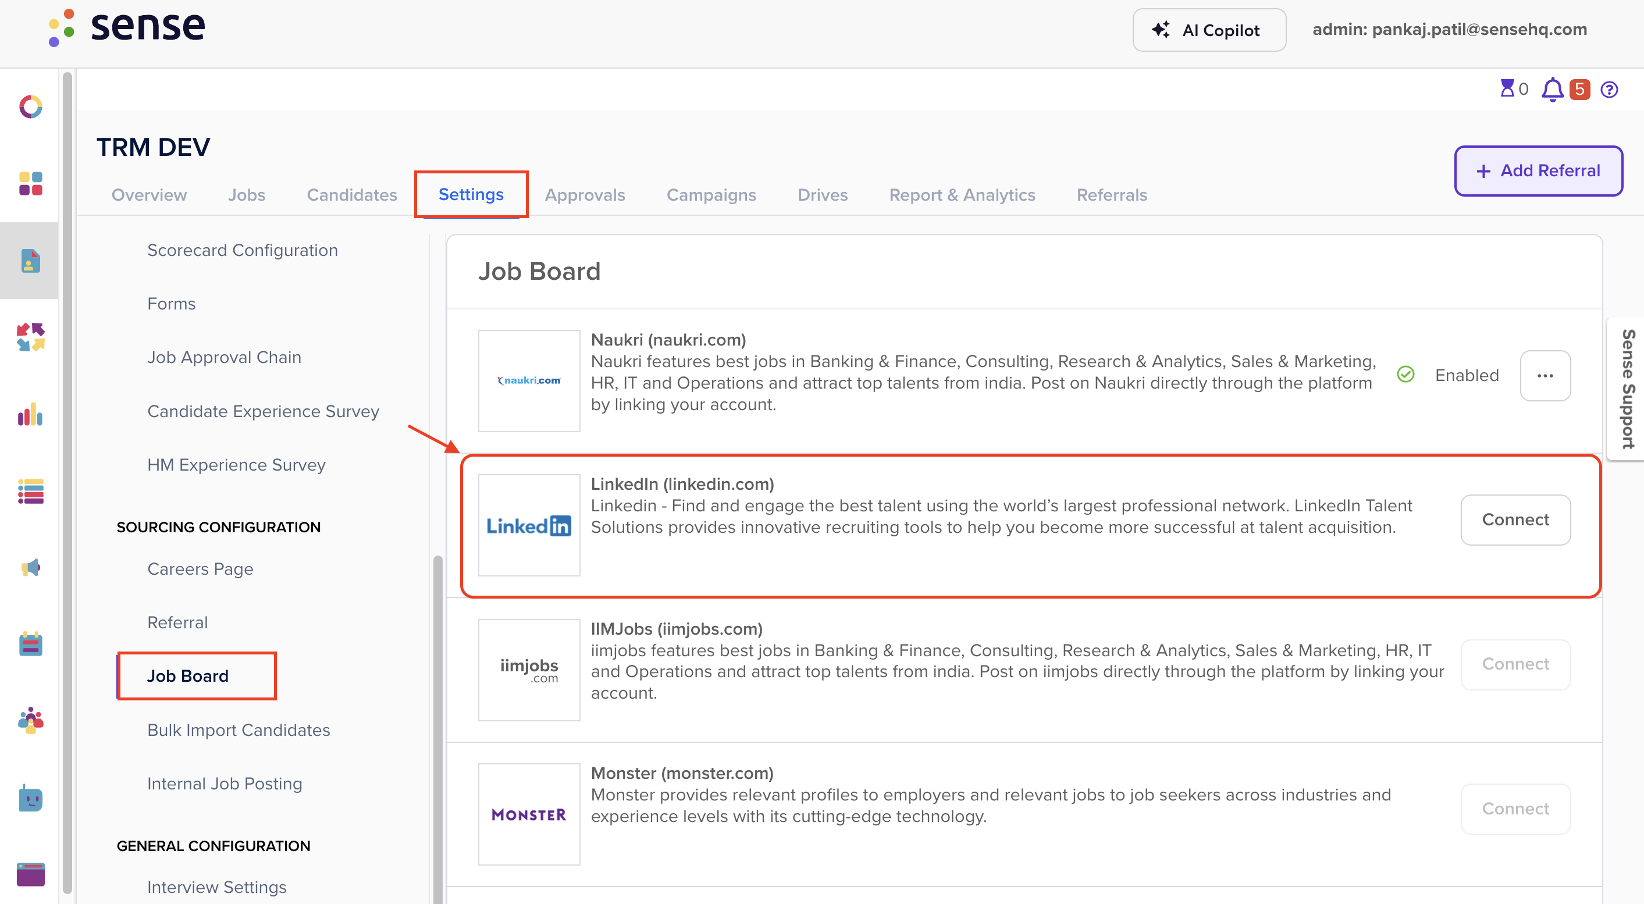Click the Monster (monster.com) title text
This screenshot has width=1644, height=904.
pos(682,773)
